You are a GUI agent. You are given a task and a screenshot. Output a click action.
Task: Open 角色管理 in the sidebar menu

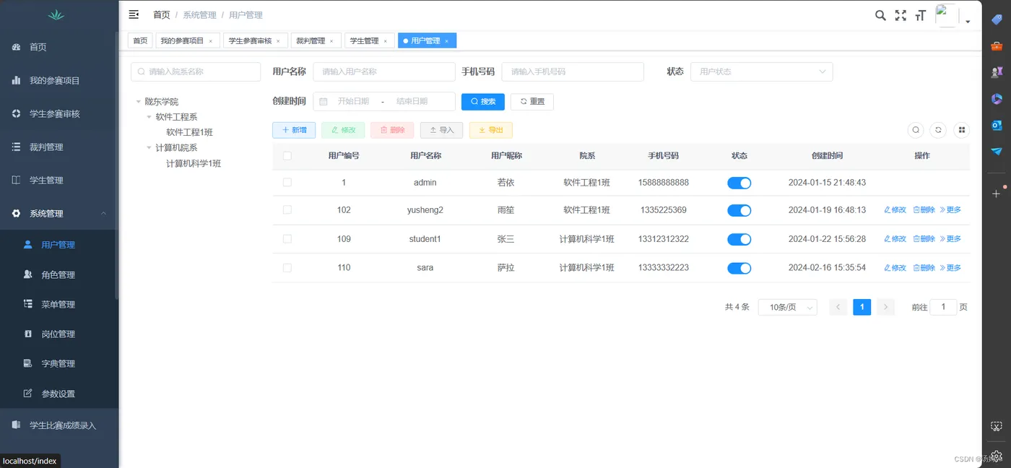(x=58, y=274)
